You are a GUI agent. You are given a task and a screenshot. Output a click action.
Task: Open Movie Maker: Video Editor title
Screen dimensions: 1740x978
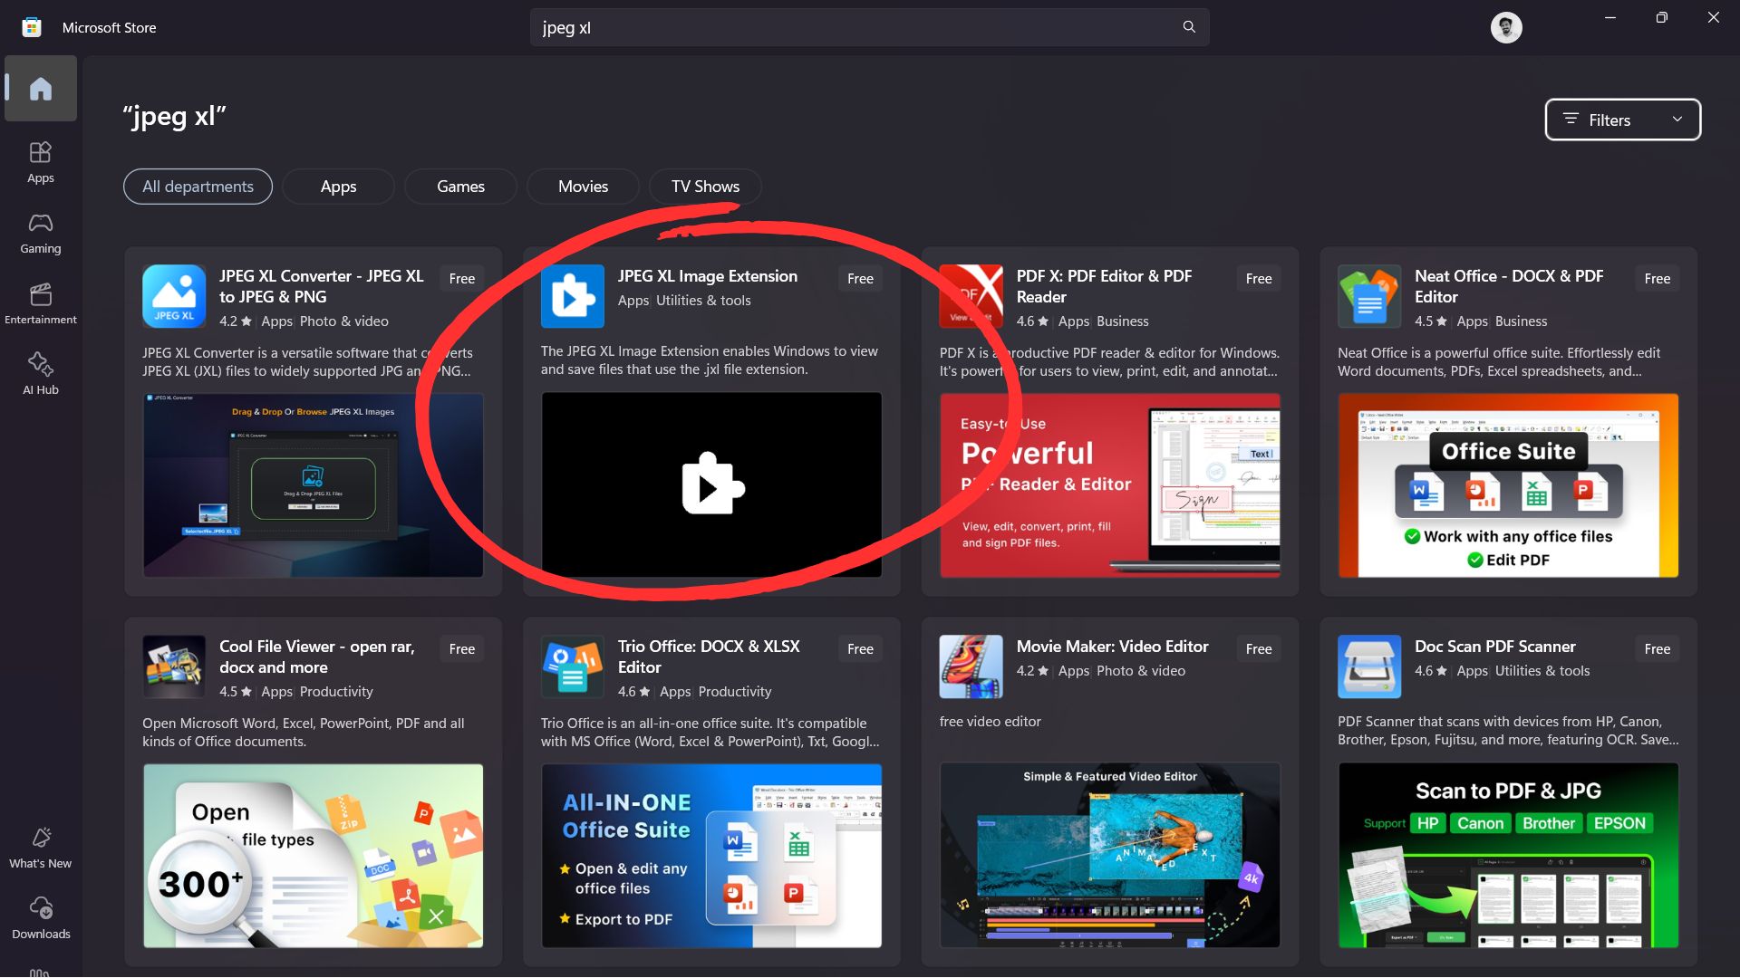(x=1112, y=647)
